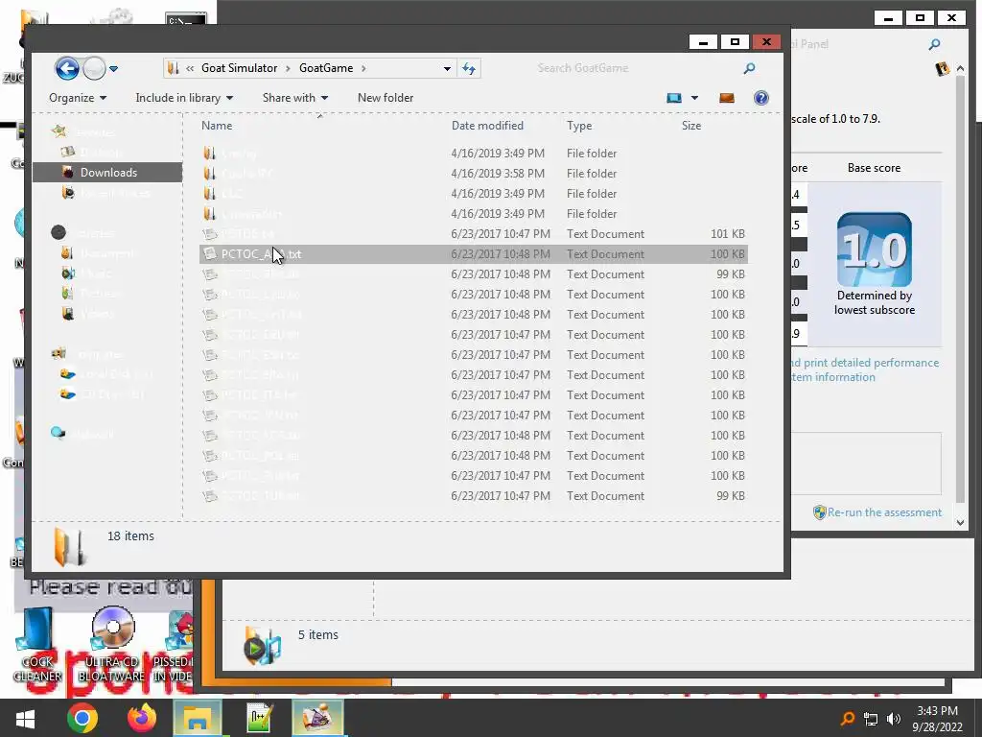Open the Organize menu
Image resolution: width=982 pixels, height=737 pixels.
[78, 98]
